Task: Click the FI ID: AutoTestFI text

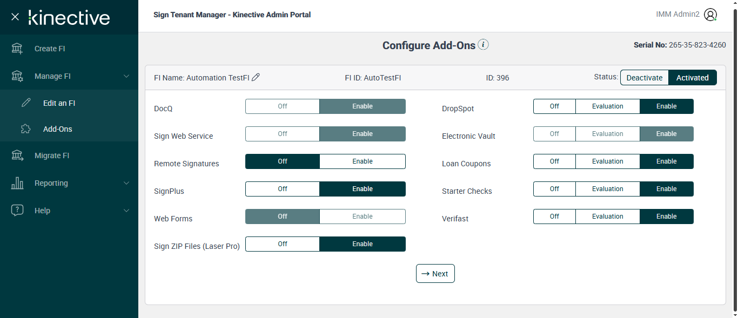Action: click(373, 78)
